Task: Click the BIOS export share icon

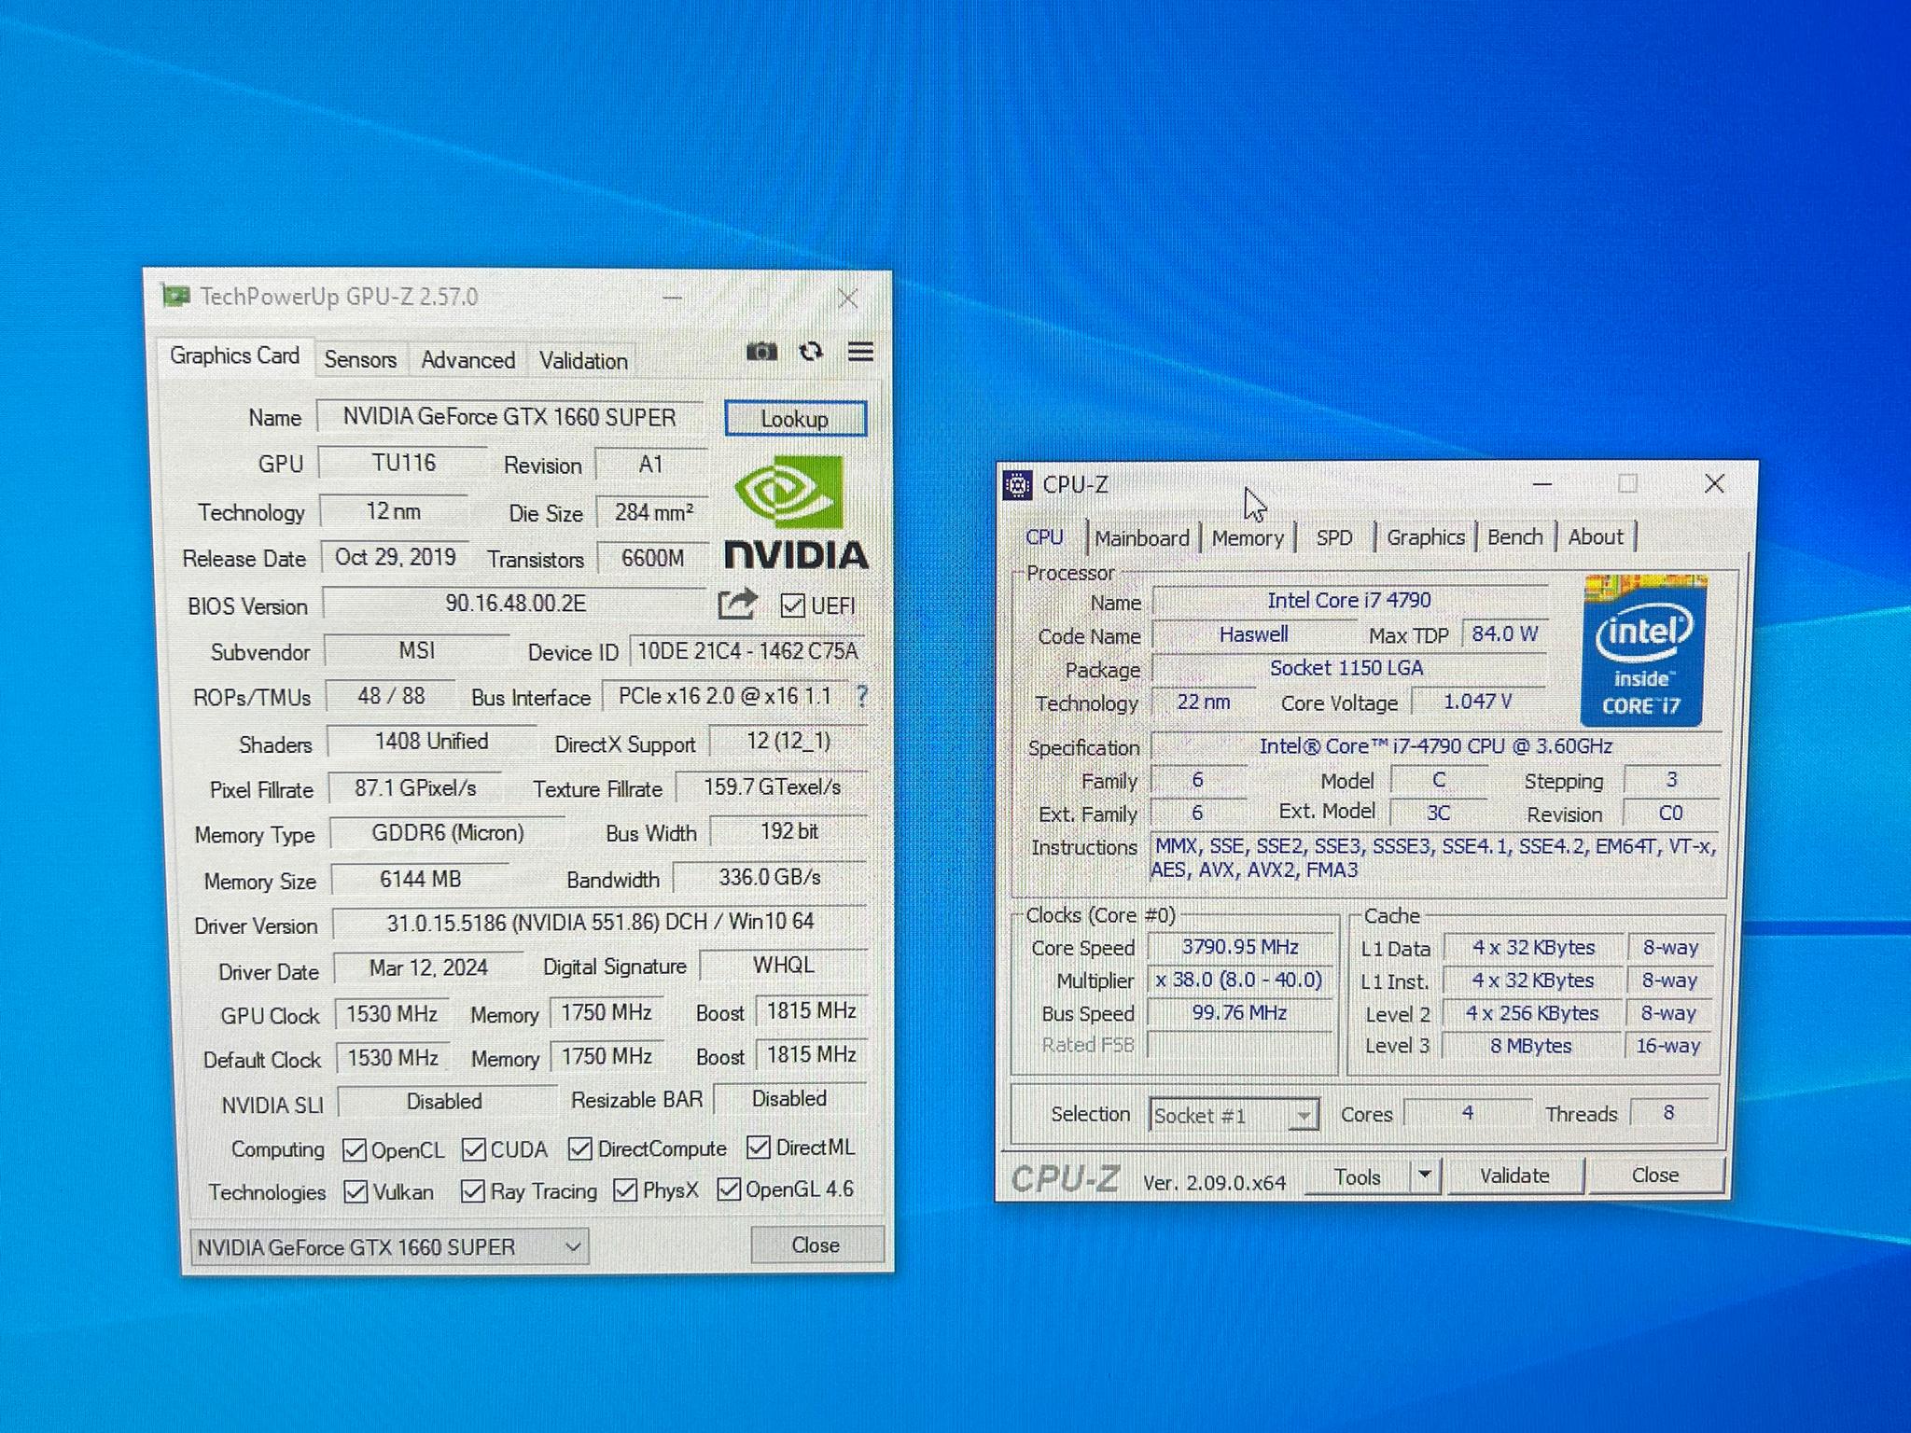Action: point(737,605)
